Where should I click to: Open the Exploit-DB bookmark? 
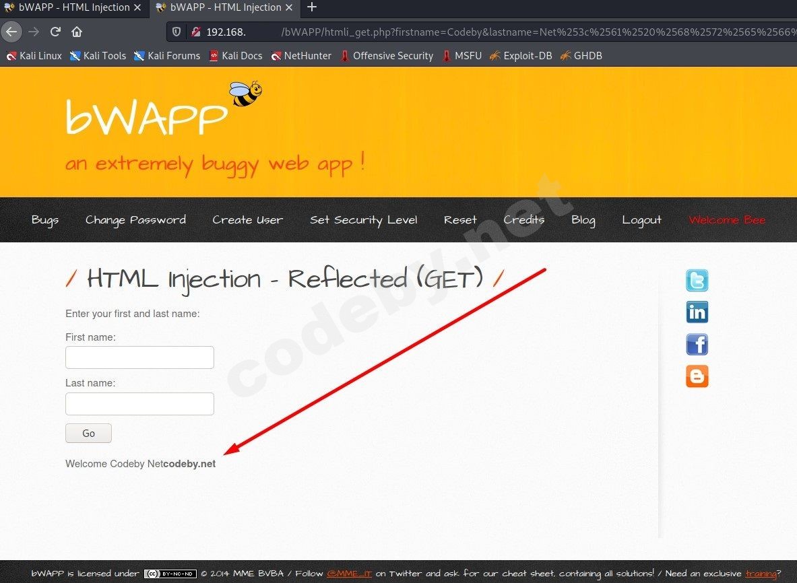click(x=521, y=56)
